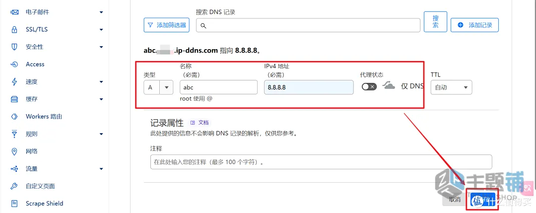Screen dimensions: 536x213
Task: Expand the 安全性 menu arrow
Action: (101, 47)
